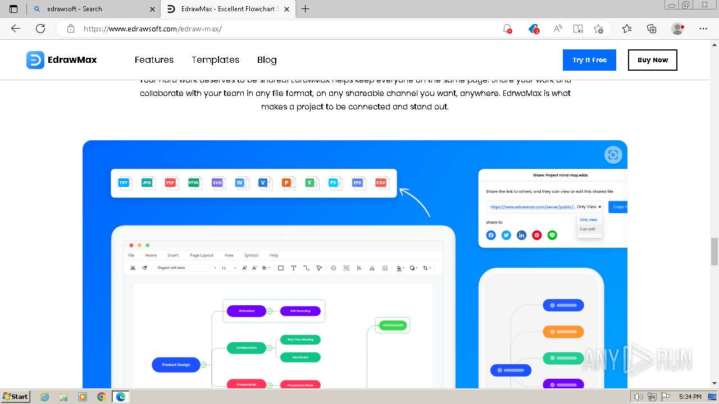Open the Only View permission dropdown
The image size is (719, 404).
tap(589, 207)
